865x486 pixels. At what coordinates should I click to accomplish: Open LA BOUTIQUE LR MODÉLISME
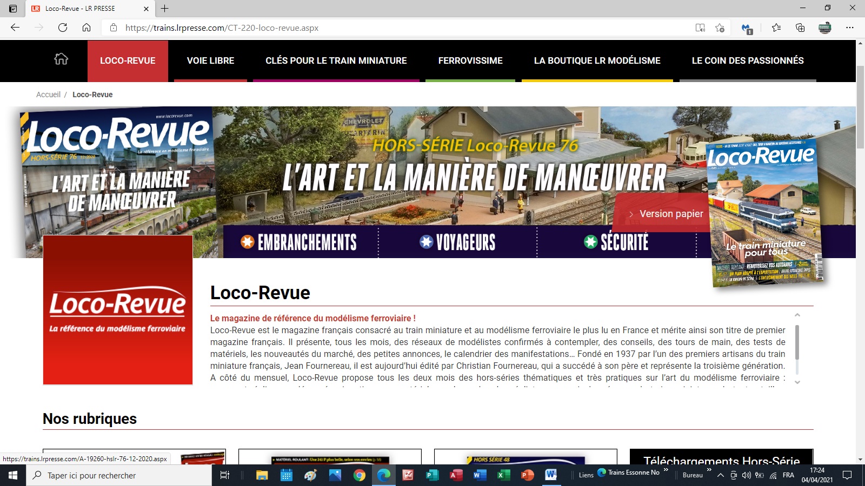point(597,61)
